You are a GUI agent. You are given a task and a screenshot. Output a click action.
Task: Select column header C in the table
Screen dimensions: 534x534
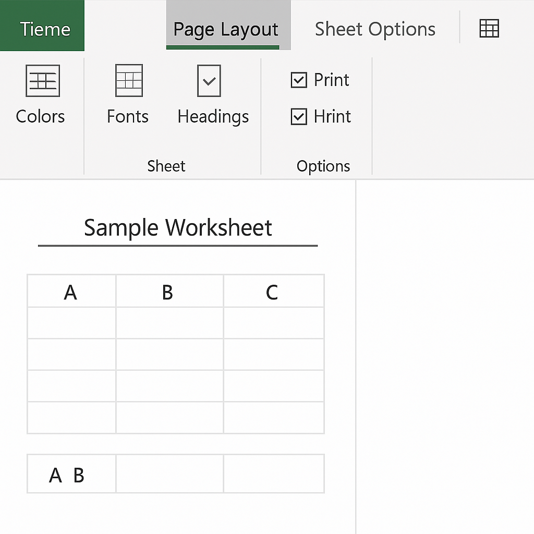click(x=274, y=291)
